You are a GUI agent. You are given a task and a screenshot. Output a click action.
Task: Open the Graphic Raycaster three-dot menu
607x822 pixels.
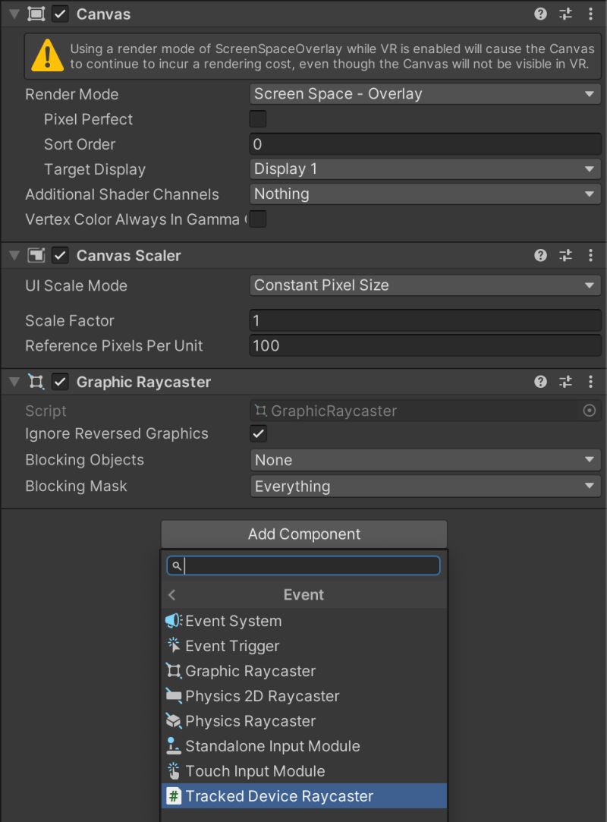tap(591, 382)
